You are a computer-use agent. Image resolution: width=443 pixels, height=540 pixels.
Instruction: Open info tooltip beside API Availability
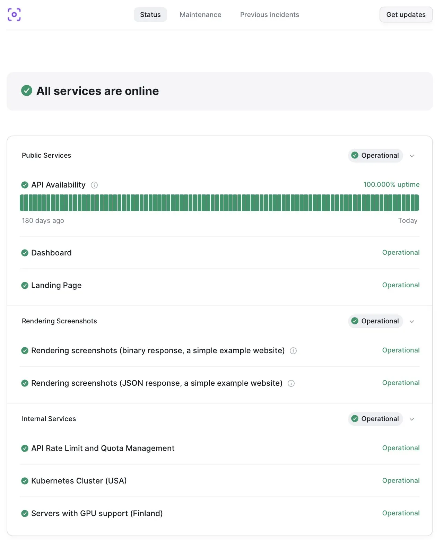click(94, 185)
